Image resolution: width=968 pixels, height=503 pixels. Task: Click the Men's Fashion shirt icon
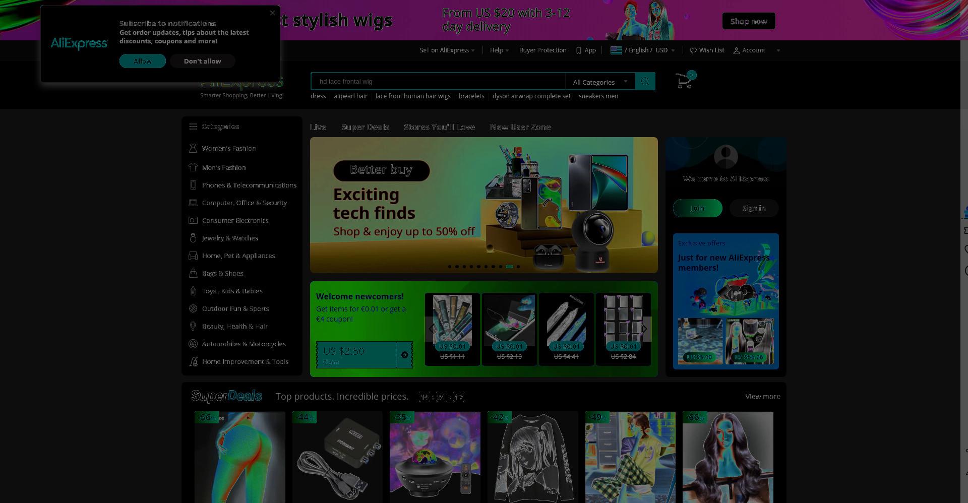coord(193,167)
